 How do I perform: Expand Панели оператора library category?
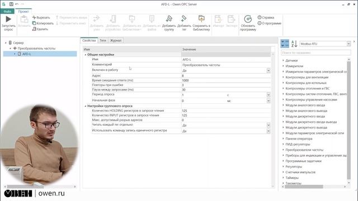(283, 138)
